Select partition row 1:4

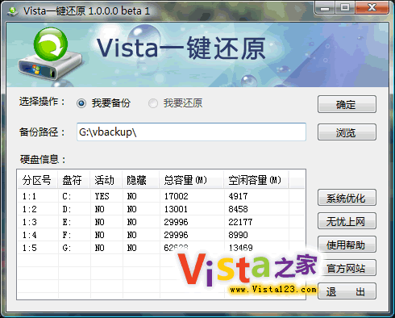161,235
